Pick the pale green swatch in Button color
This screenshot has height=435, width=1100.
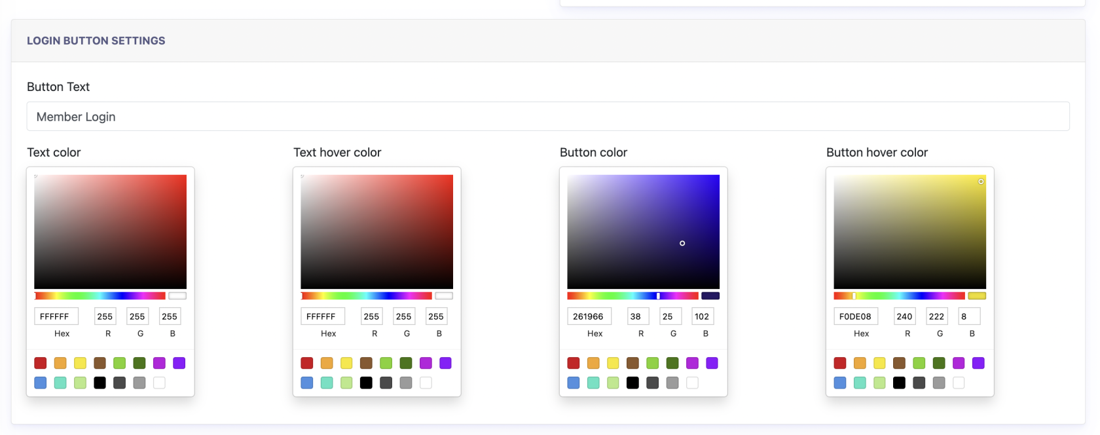pos(613,383)
